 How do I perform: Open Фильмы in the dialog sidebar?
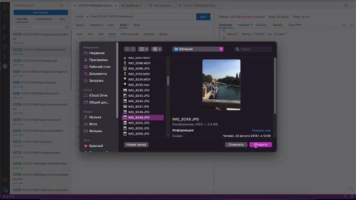(93, 131)
